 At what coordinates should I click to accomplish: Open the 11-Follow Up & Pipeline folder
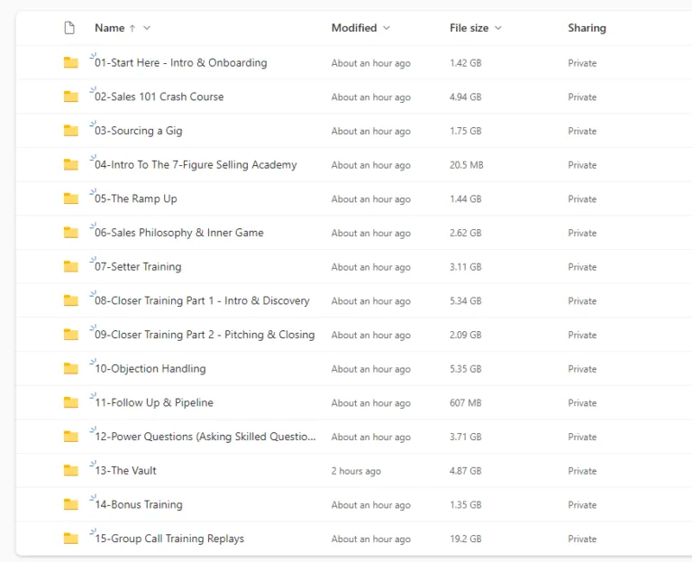pos(154,402)
